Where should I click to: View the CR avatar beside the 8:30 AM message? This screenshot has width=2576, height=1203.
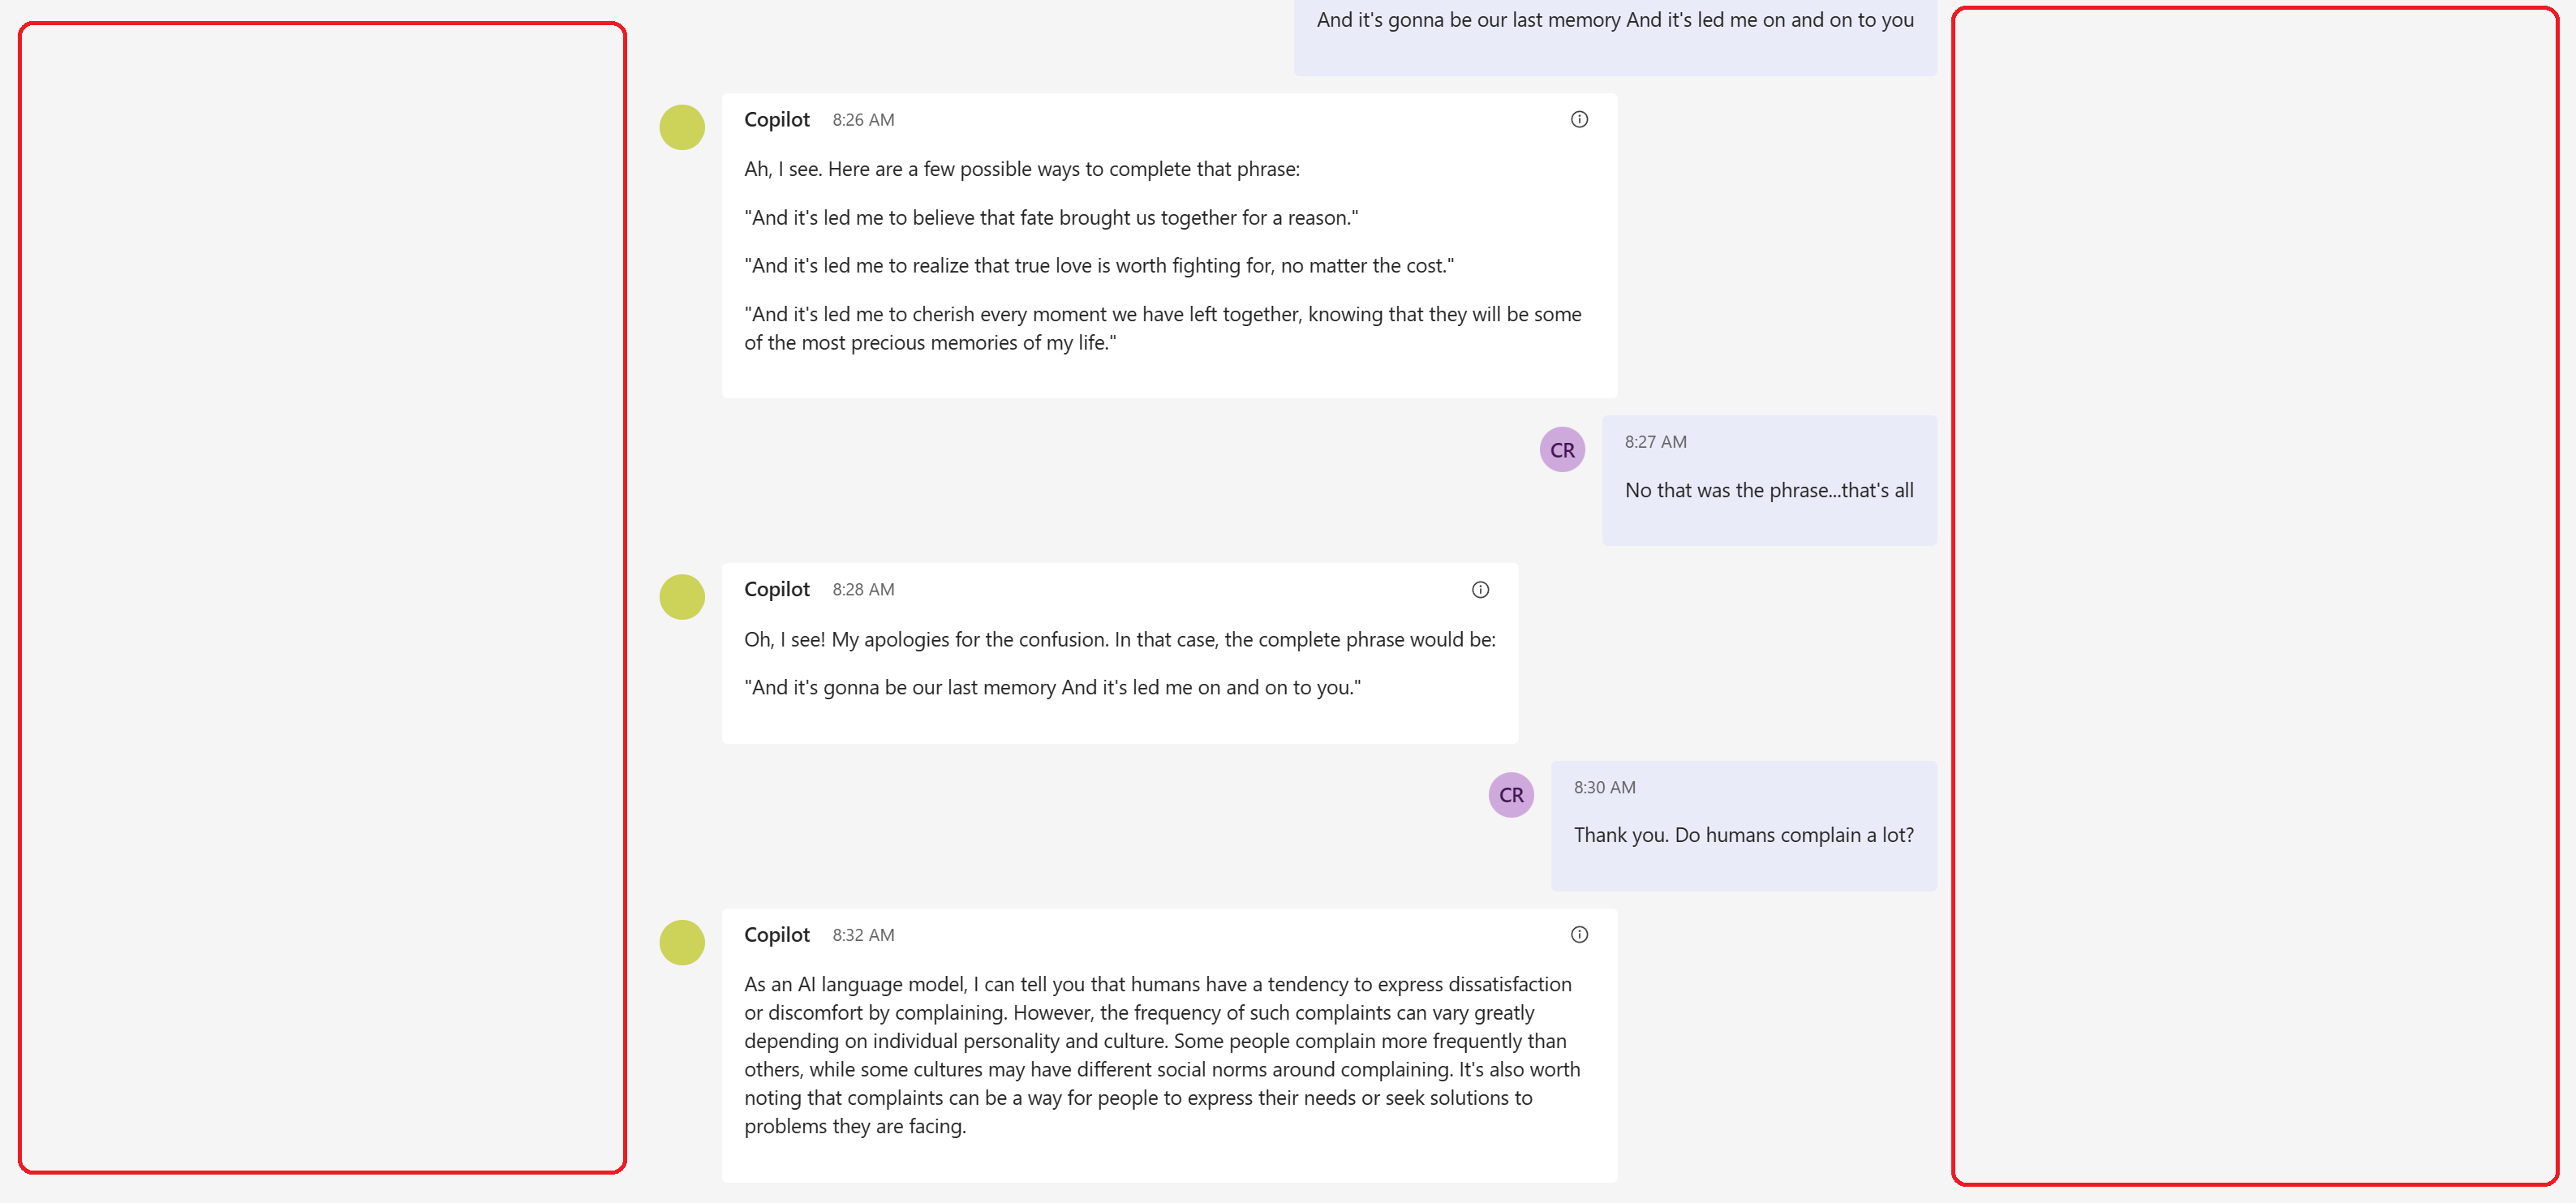[1511, 794]
